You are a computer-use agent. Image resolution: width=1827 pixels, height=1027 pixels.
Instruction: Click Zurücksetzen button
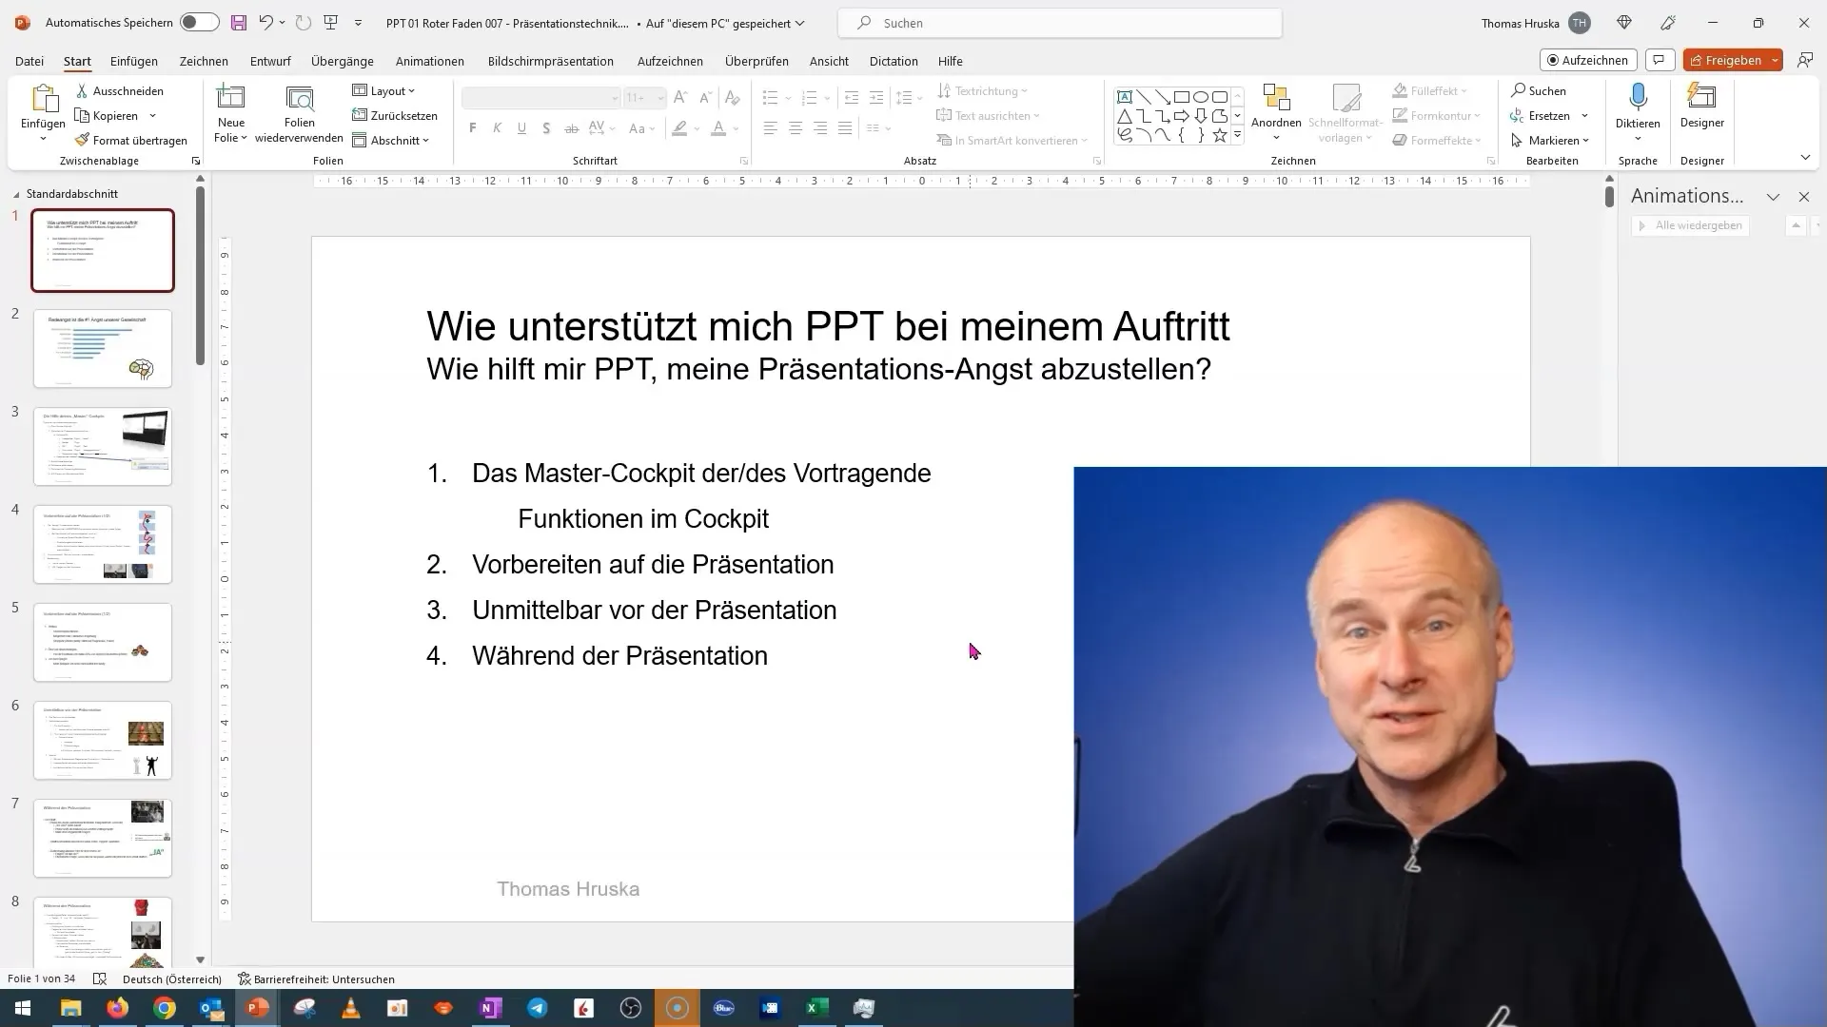point(395,116)
